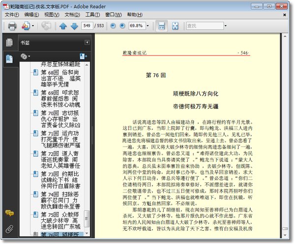Expand the collaborate icon dropdown arrow
Image resolution: width=295 pixels, height=245 pixels.
(x=33, y=26)
